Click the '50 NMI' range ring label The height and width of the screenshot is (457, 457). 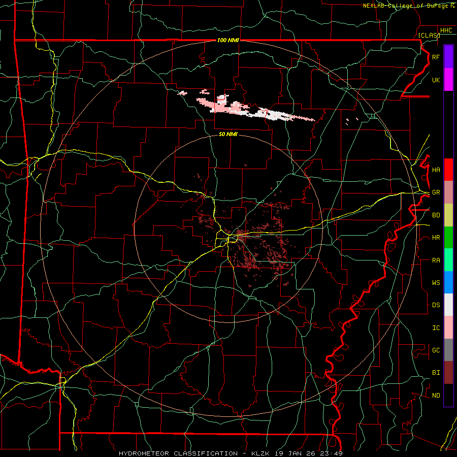point(228,134)
